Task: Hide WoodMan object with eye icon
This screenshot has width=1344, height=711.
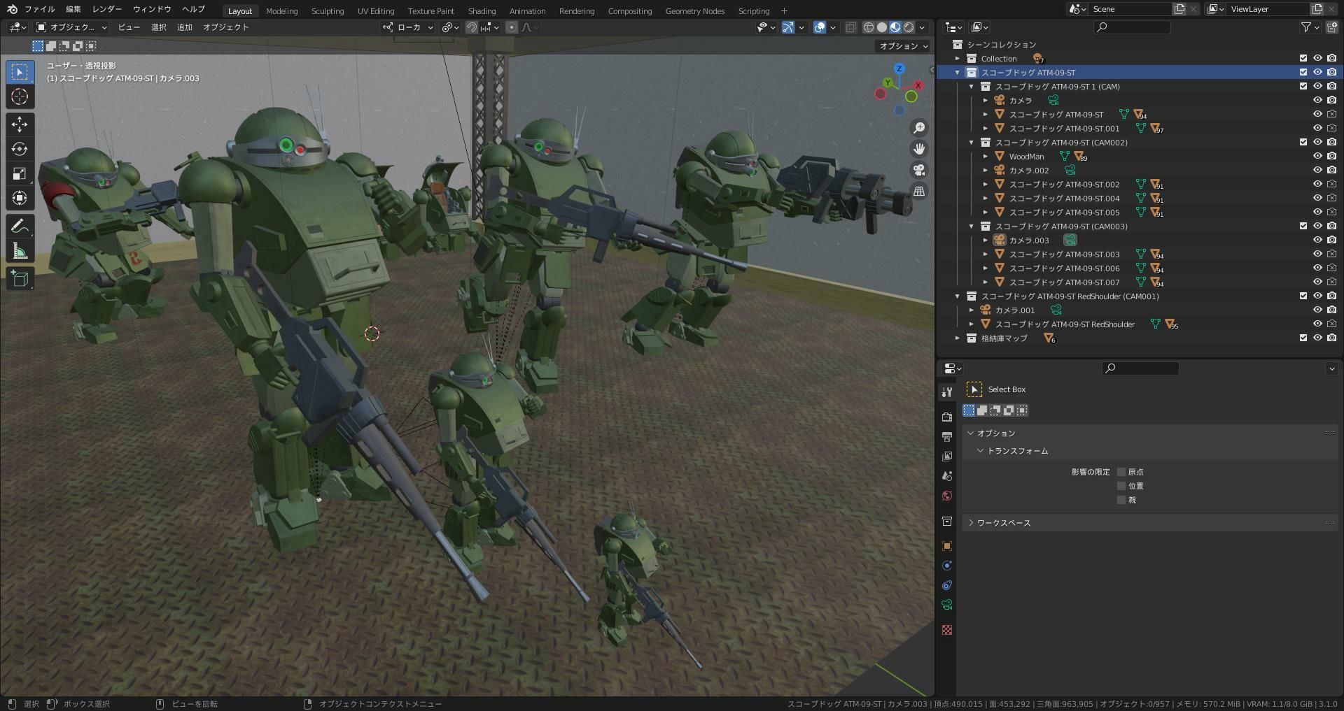Action: coord(1317,157)
